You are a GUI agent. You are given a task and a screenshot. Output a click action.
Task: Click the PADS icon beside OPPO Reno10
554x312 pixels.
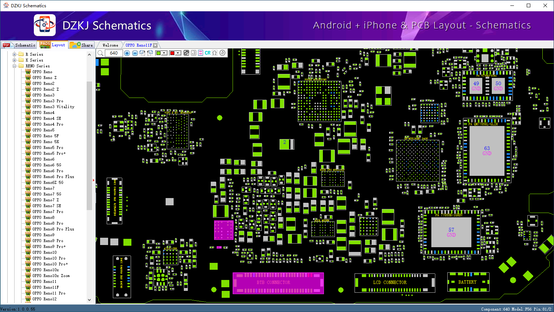pyautogui.click(x=28, y=252)
